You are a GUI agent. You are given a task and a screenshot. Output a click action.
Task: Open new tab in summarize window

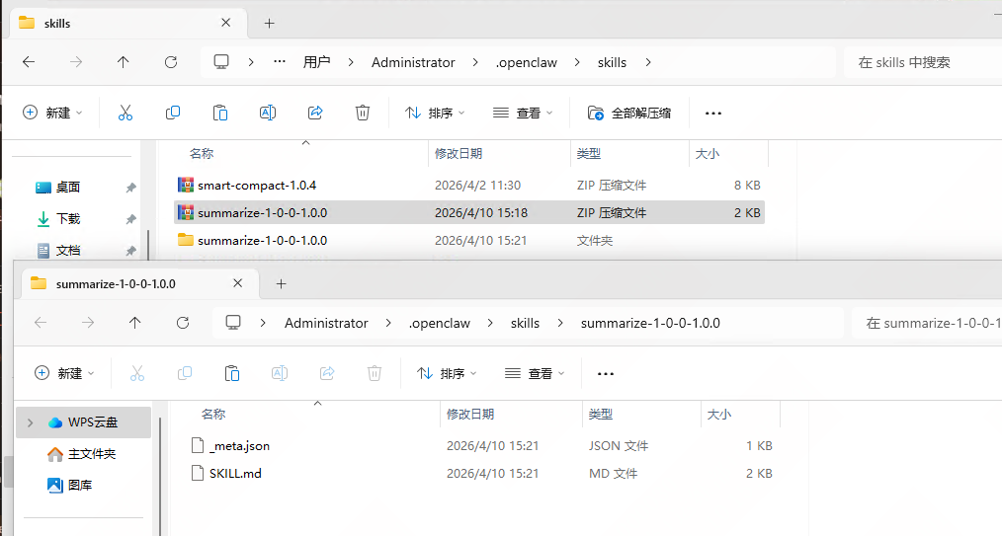[282, 284]
